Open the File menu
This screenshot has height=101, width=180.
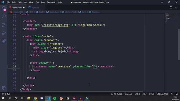(x=8, y=3)
